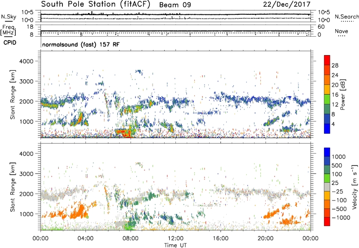Image resolution: width=359 pixels, height=248 pixels.
Task: Click 'normalsound (fast) 157 RF' text
Action: pyautogui.click(x=81, y=44)
